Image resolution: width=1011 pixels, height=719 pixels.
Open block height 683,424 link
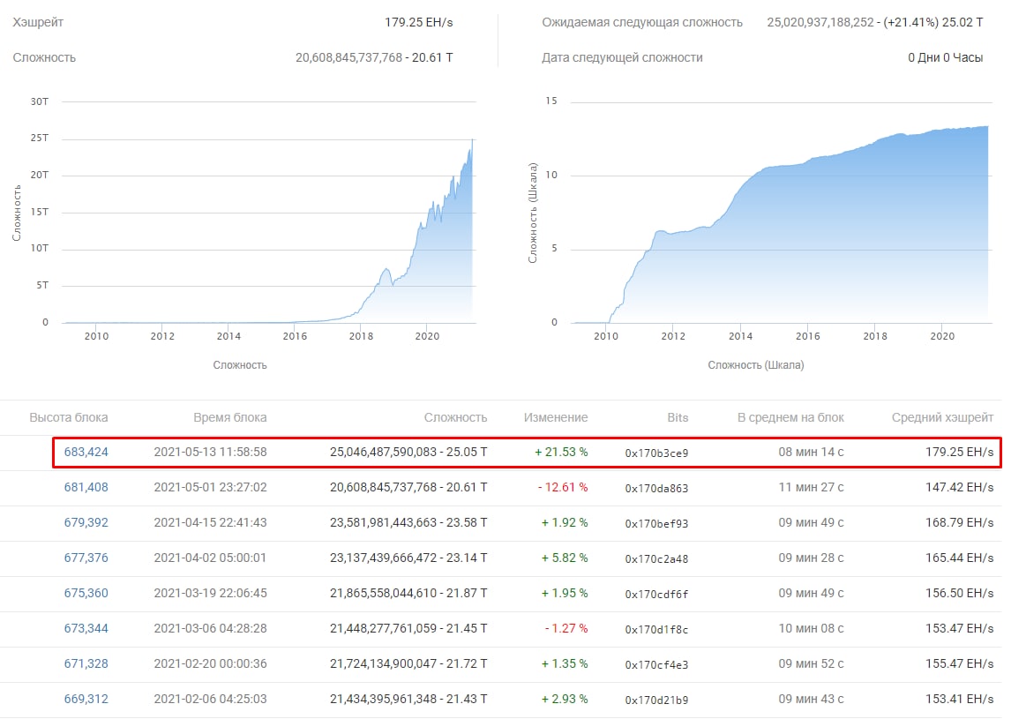tap(86, 452)
